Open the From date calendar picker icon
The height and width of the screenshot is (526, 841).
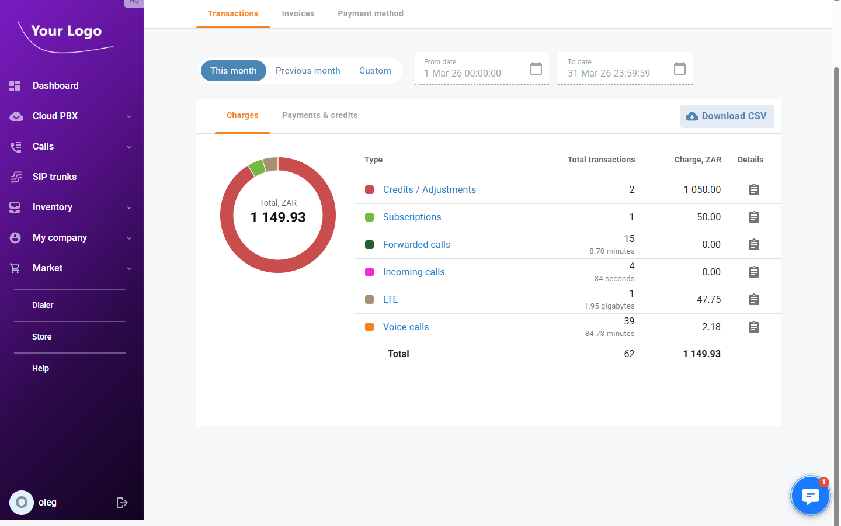536,68
